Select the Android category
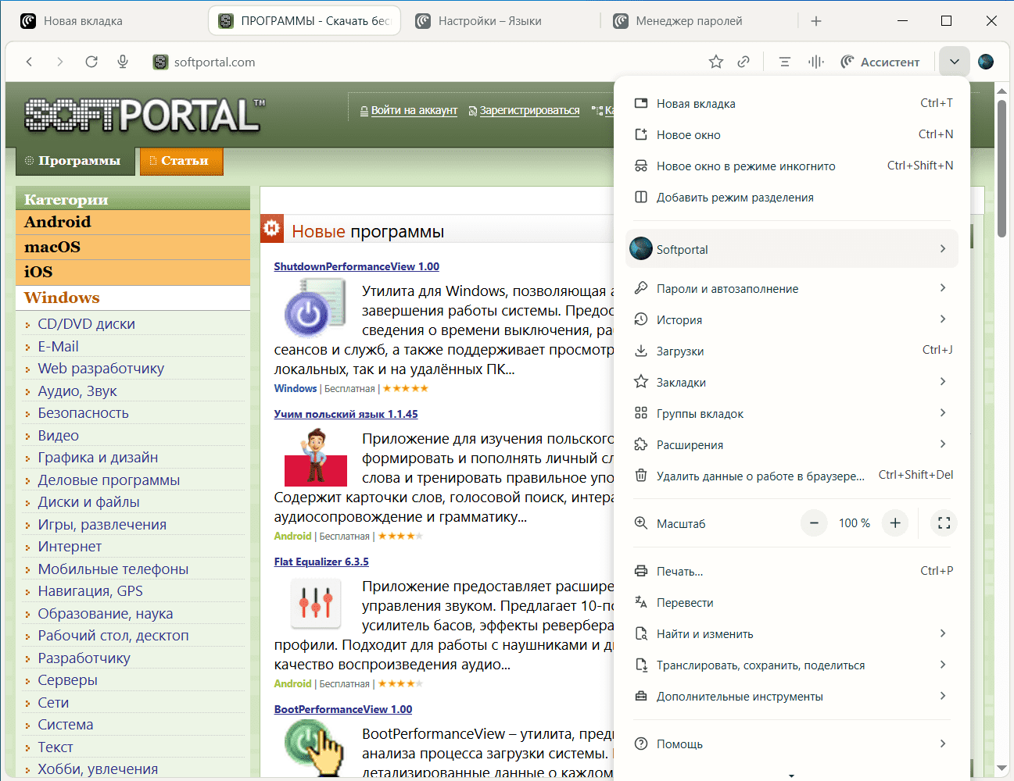This screenshot has height=781, width=1014. 133,222
